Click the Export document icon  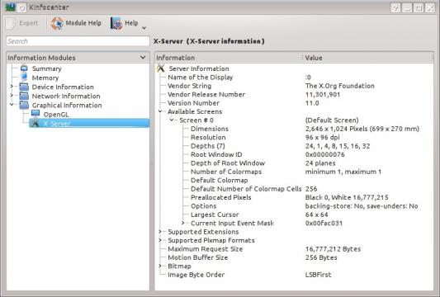[x=11, y=23]
